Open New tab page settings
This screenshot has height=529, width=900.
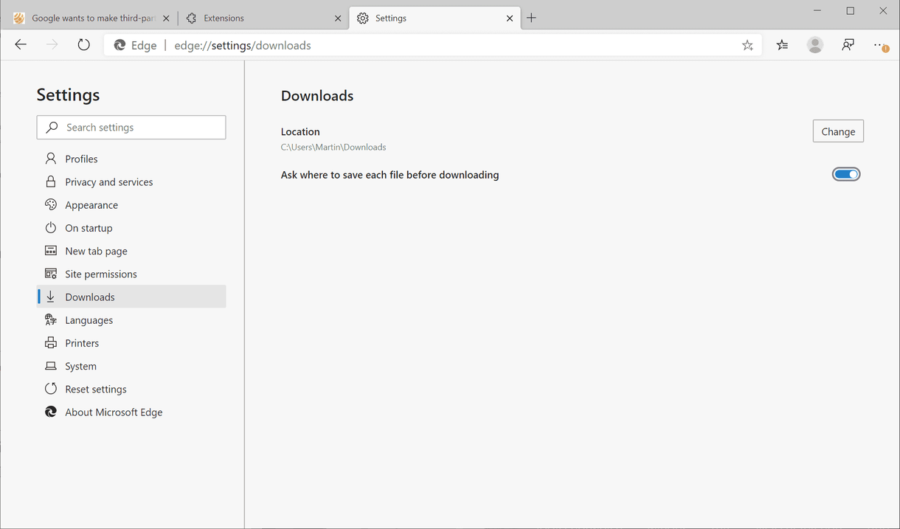131,251
